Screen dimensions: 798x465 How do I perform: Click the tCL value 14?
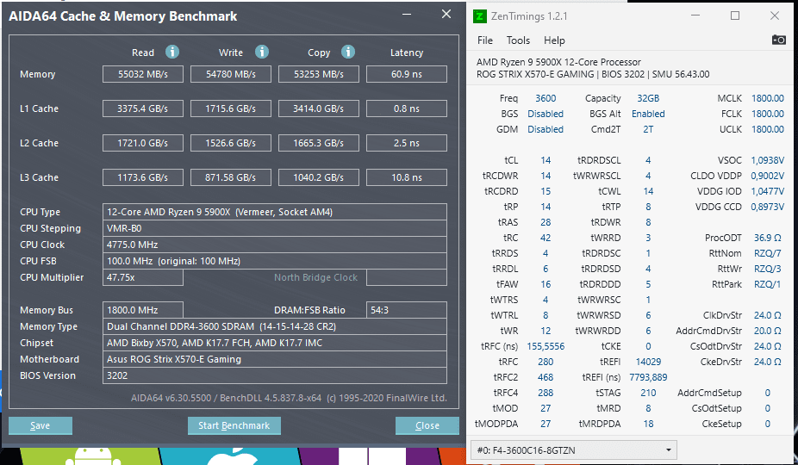click(546, 160)
